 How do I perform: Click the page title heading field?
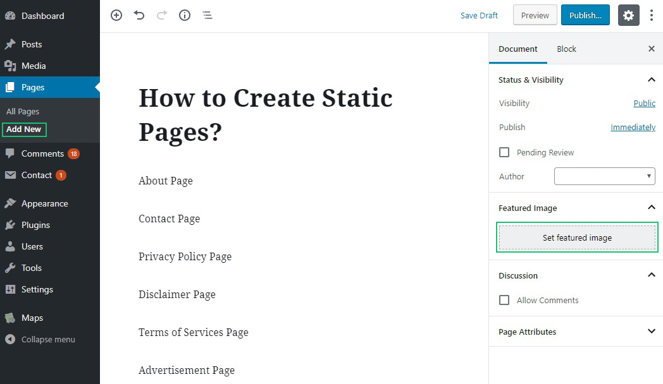point(266,115)
